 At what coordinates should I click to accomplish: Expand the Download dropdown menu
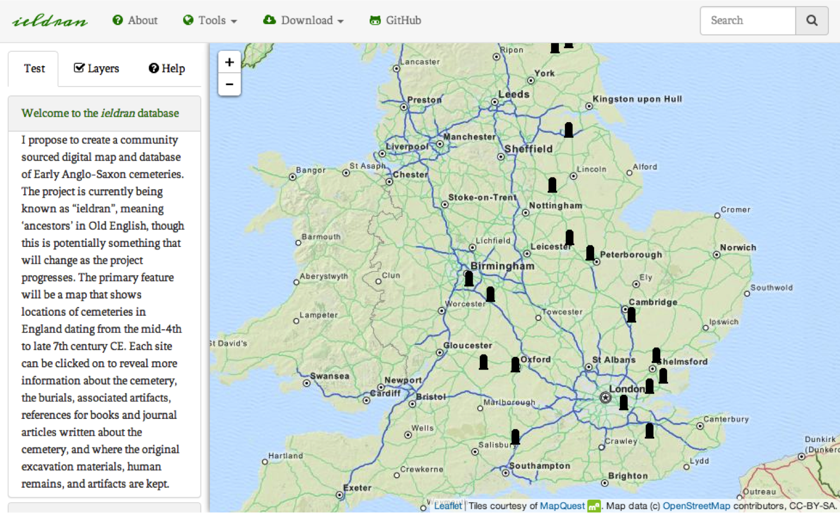[304, 20]
